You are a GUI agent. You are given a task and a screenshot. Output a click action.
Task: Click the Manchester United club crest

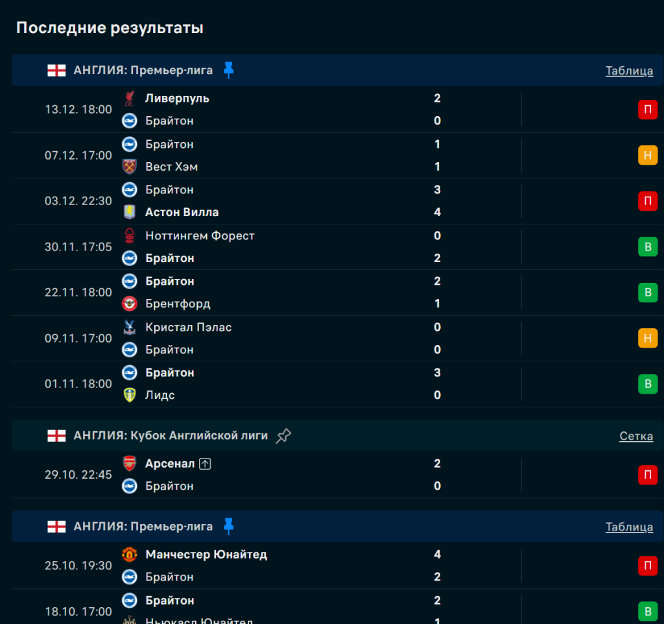point(130,555)
